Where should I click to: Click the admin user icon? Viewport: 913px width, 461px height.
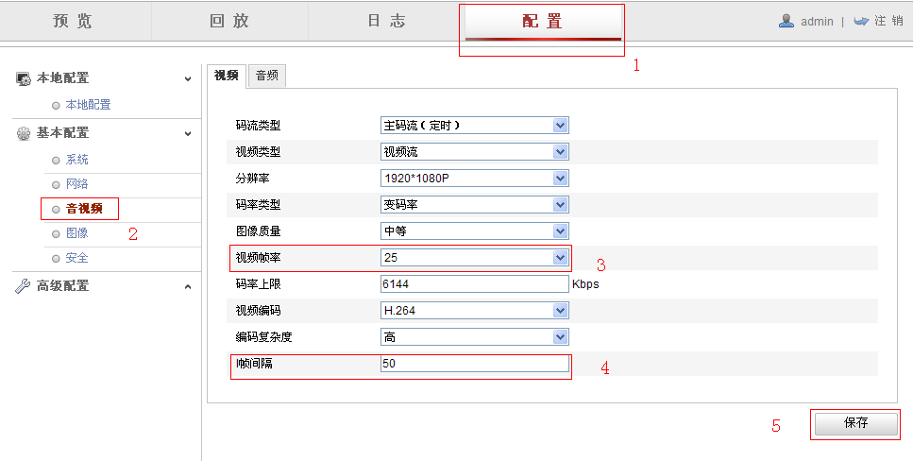(786, 21)
